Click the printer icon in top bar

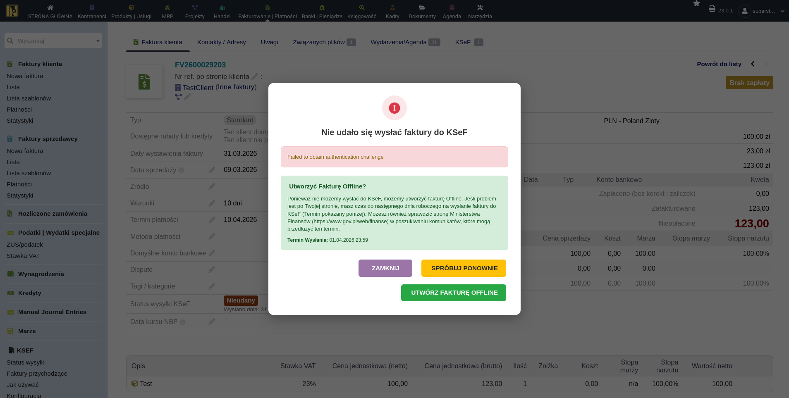[x=712, y=9]
